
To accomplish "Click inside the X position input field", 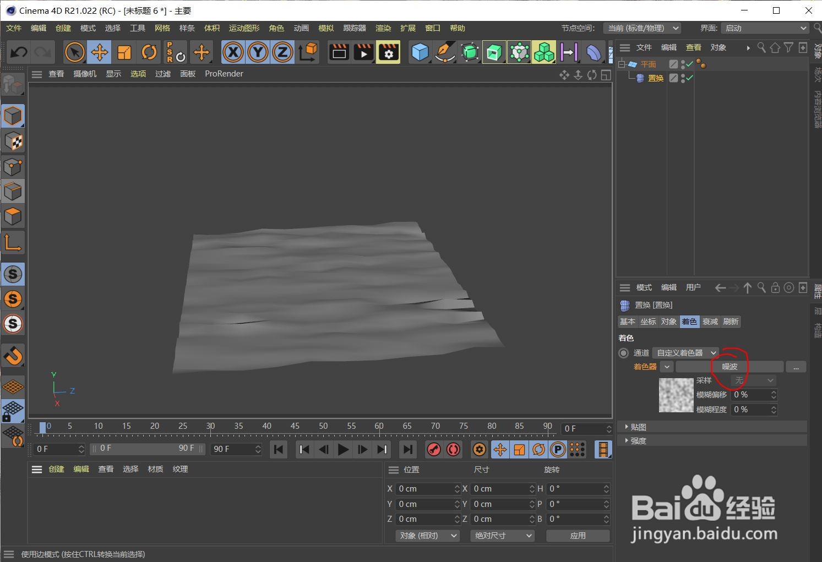I will 427,488.
